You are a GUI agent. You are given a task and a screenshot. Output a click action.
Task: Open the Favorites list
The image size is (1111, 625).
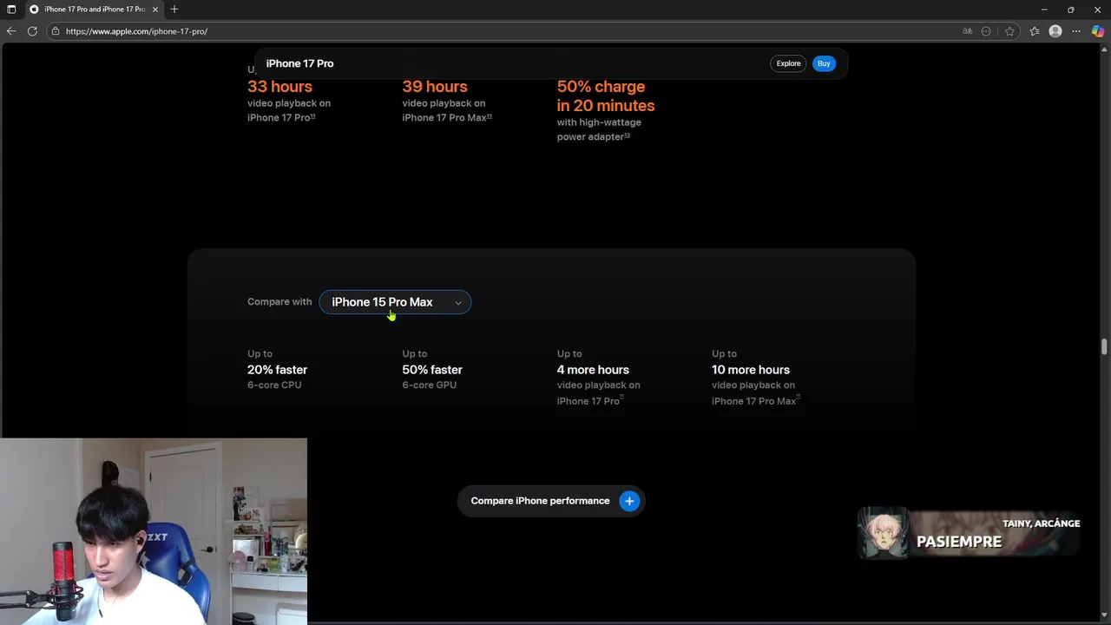pos(1035,31)
